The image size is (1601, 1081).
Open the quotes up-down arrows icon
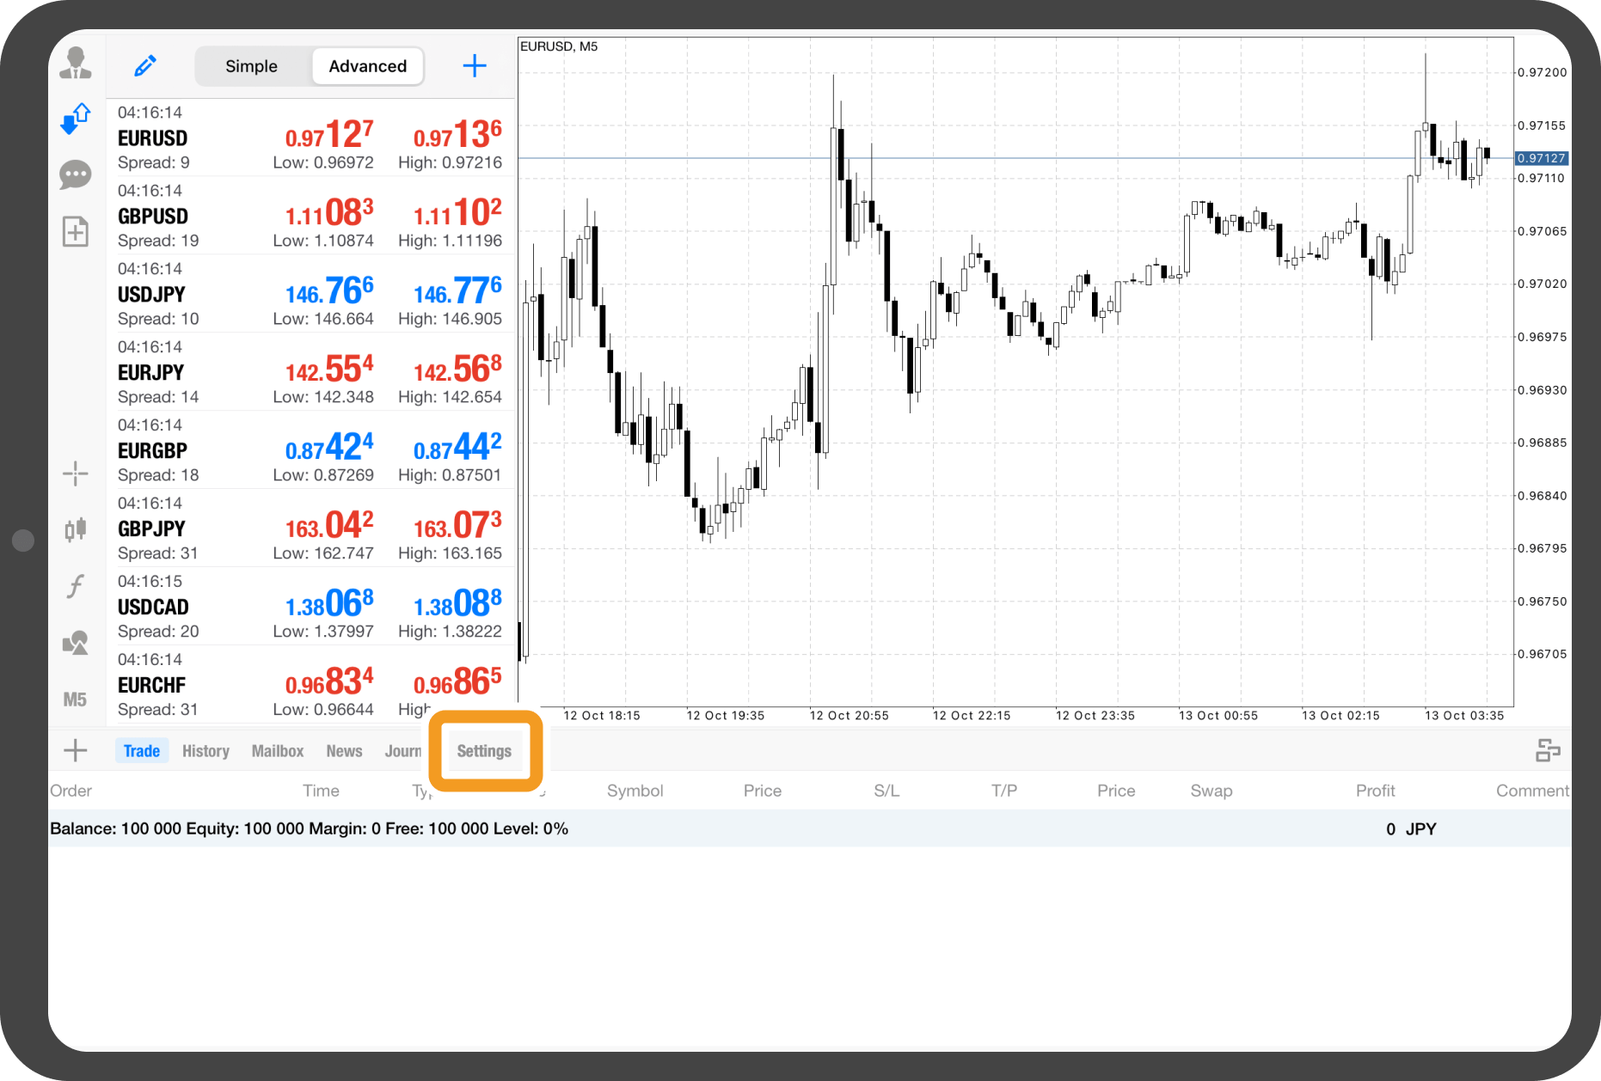pyautogui.click(x=76, y=119)
